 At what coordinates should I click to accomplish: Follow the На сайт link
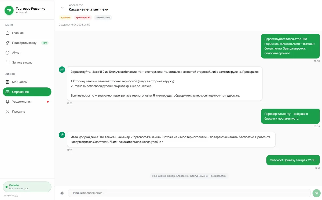coord(22,13)
